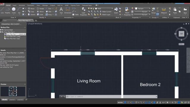Click the drawing preview thumbnail
190x107 pixels.
[13, 91]
